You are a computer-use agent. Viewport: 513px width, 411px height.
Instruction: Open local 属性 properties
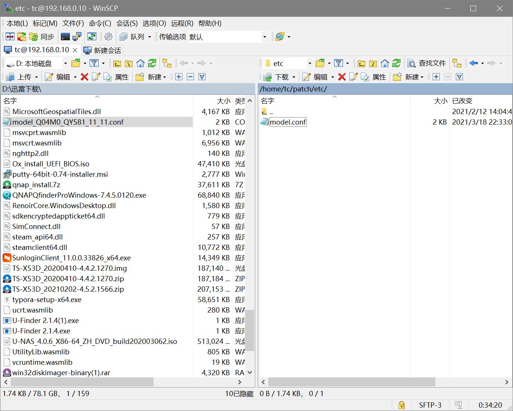pos(116,77)
